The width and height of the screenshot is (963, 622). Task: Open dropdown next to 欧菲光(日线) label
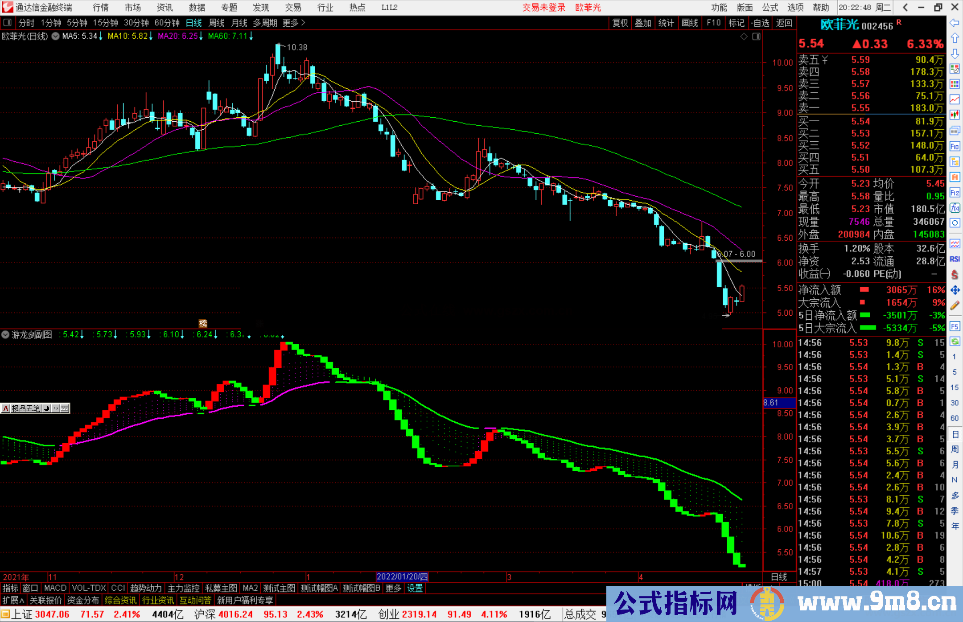(x=55, y=37)
